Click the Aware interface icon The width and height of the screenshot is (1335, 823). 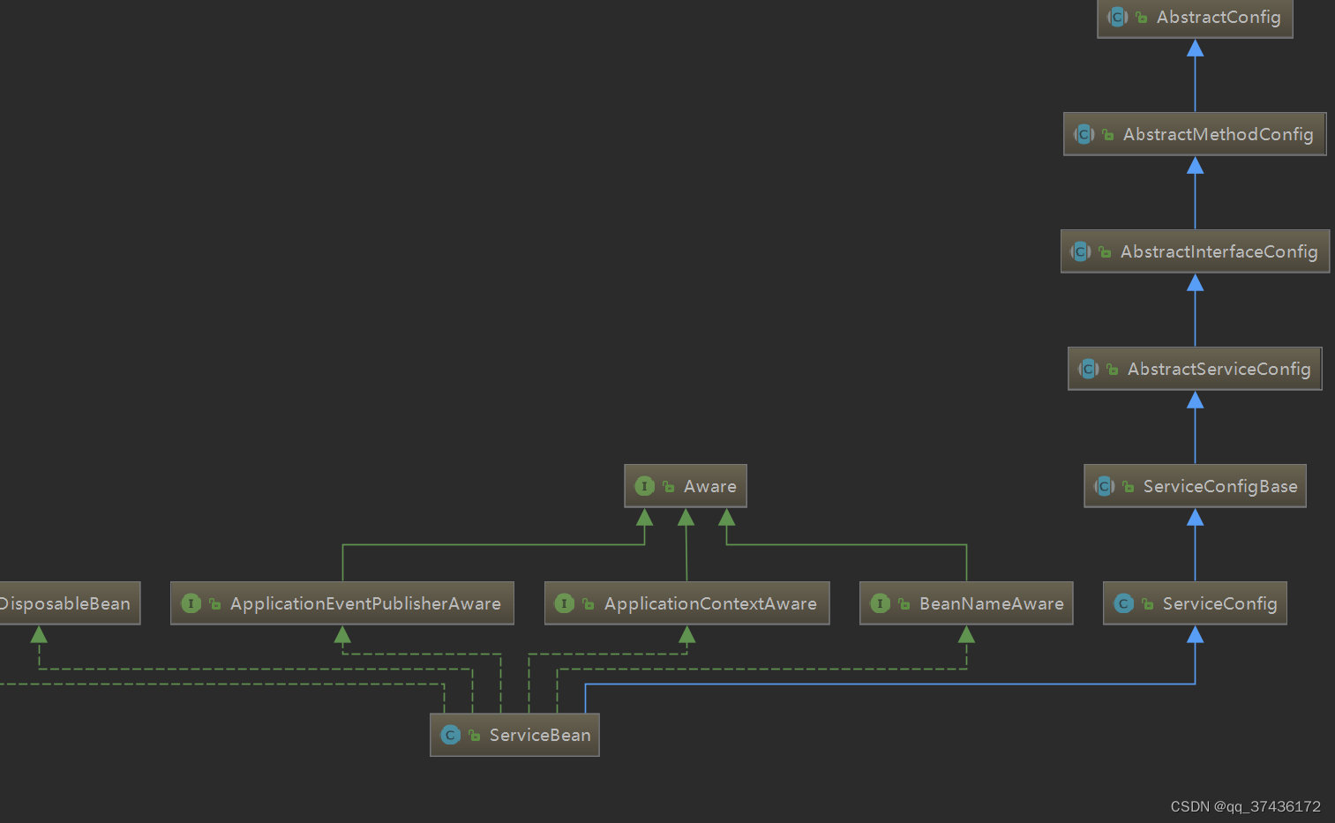tap(644, 486)
